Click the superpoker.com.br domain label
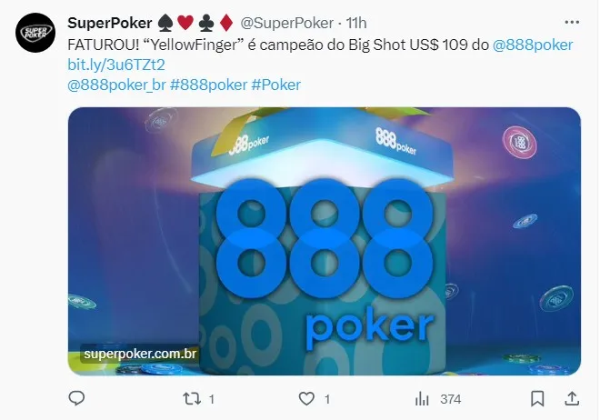This screenshot has height=420, width=600. click(x=140, y=354)
